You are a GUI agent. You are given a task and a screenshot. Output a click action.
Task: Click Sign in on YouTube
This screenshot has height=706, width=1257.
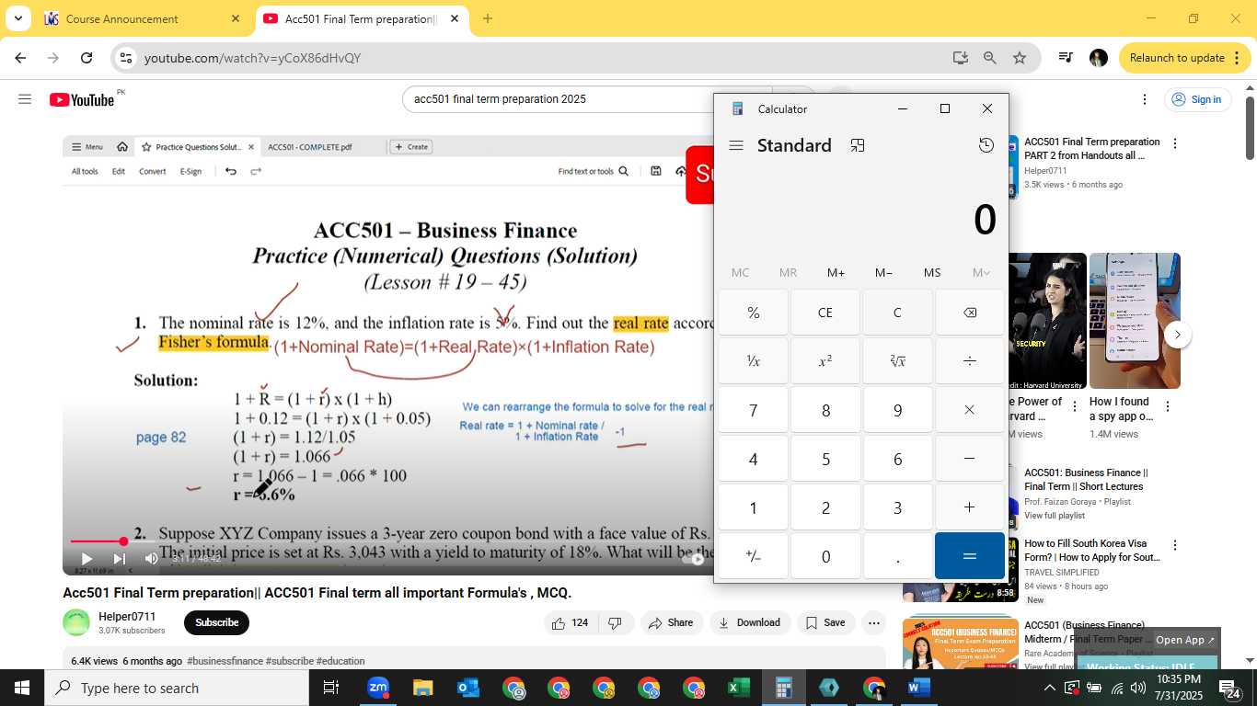point(1197,99)
